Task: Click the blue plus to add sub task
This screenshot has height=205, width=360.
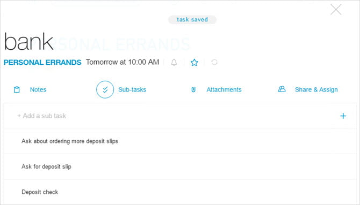Action: [x=343, y=116]
